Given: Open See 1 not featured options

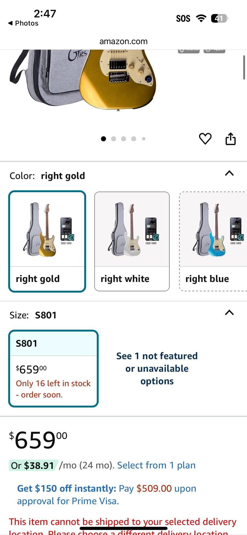Looking at the screenshot, I should (157, 368).
